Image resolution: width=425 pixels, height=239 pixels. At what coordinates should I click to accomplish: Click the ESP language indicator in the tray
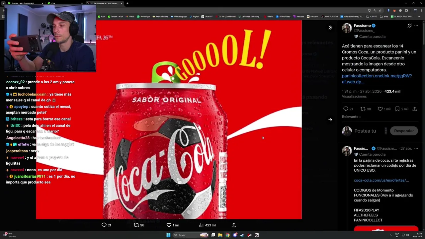[397, 235]
